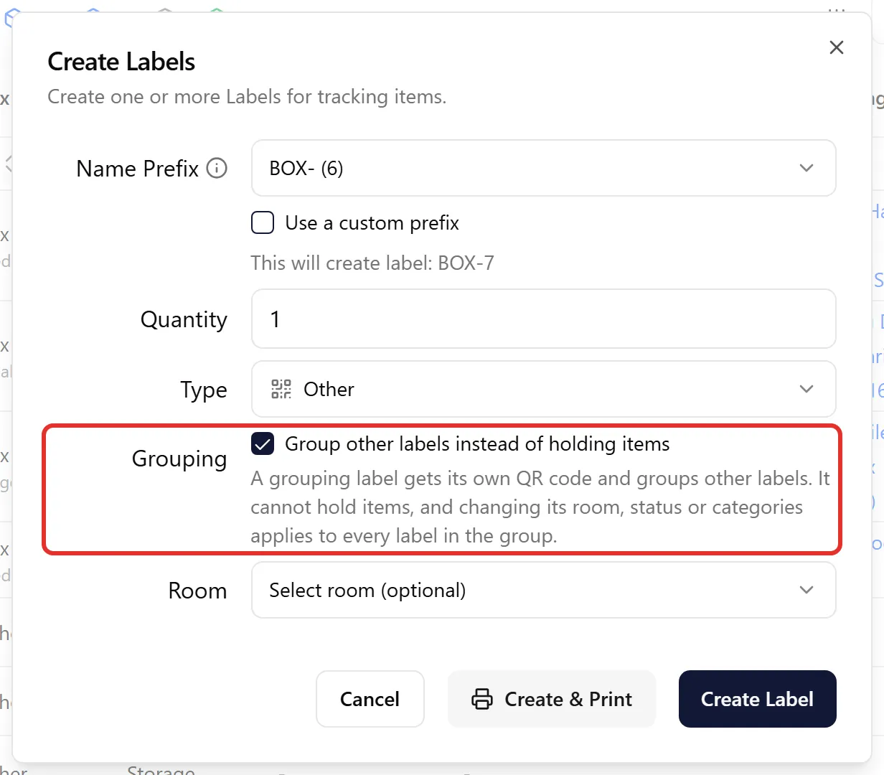Viewport: 884px width, 775px height.
Task: Click the 'Use a custom prefix' label text
Action: click(x=372, y=222)
